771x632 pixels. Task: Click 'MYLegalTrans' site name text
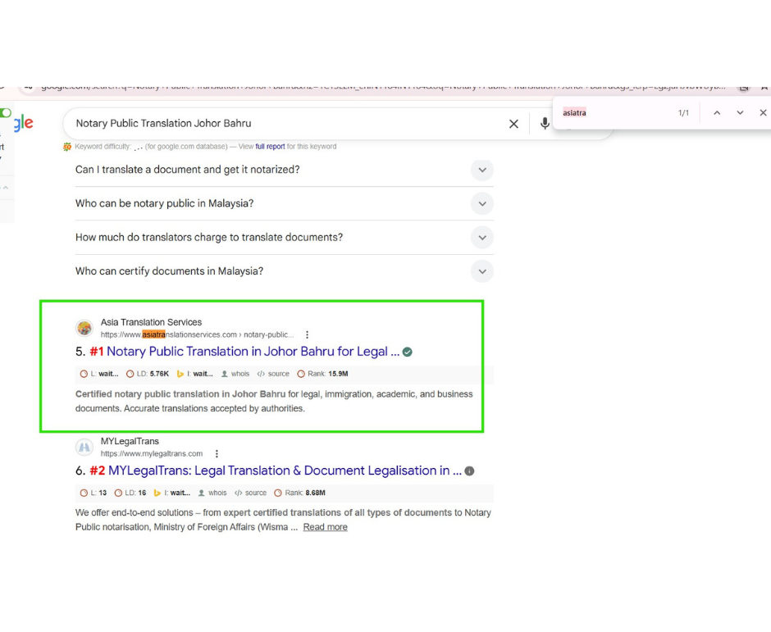130,441
